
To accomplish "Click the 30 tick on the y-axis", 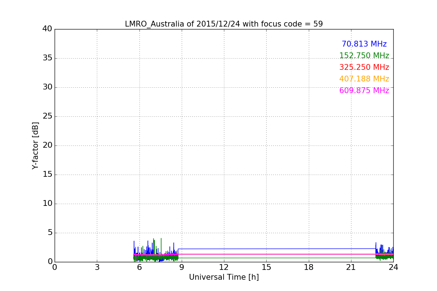I will point(47,87).
